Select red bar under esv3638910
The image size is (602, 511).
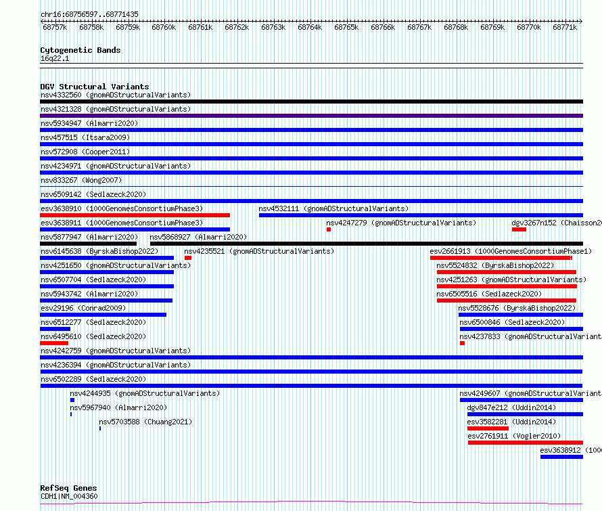point(135,215)
